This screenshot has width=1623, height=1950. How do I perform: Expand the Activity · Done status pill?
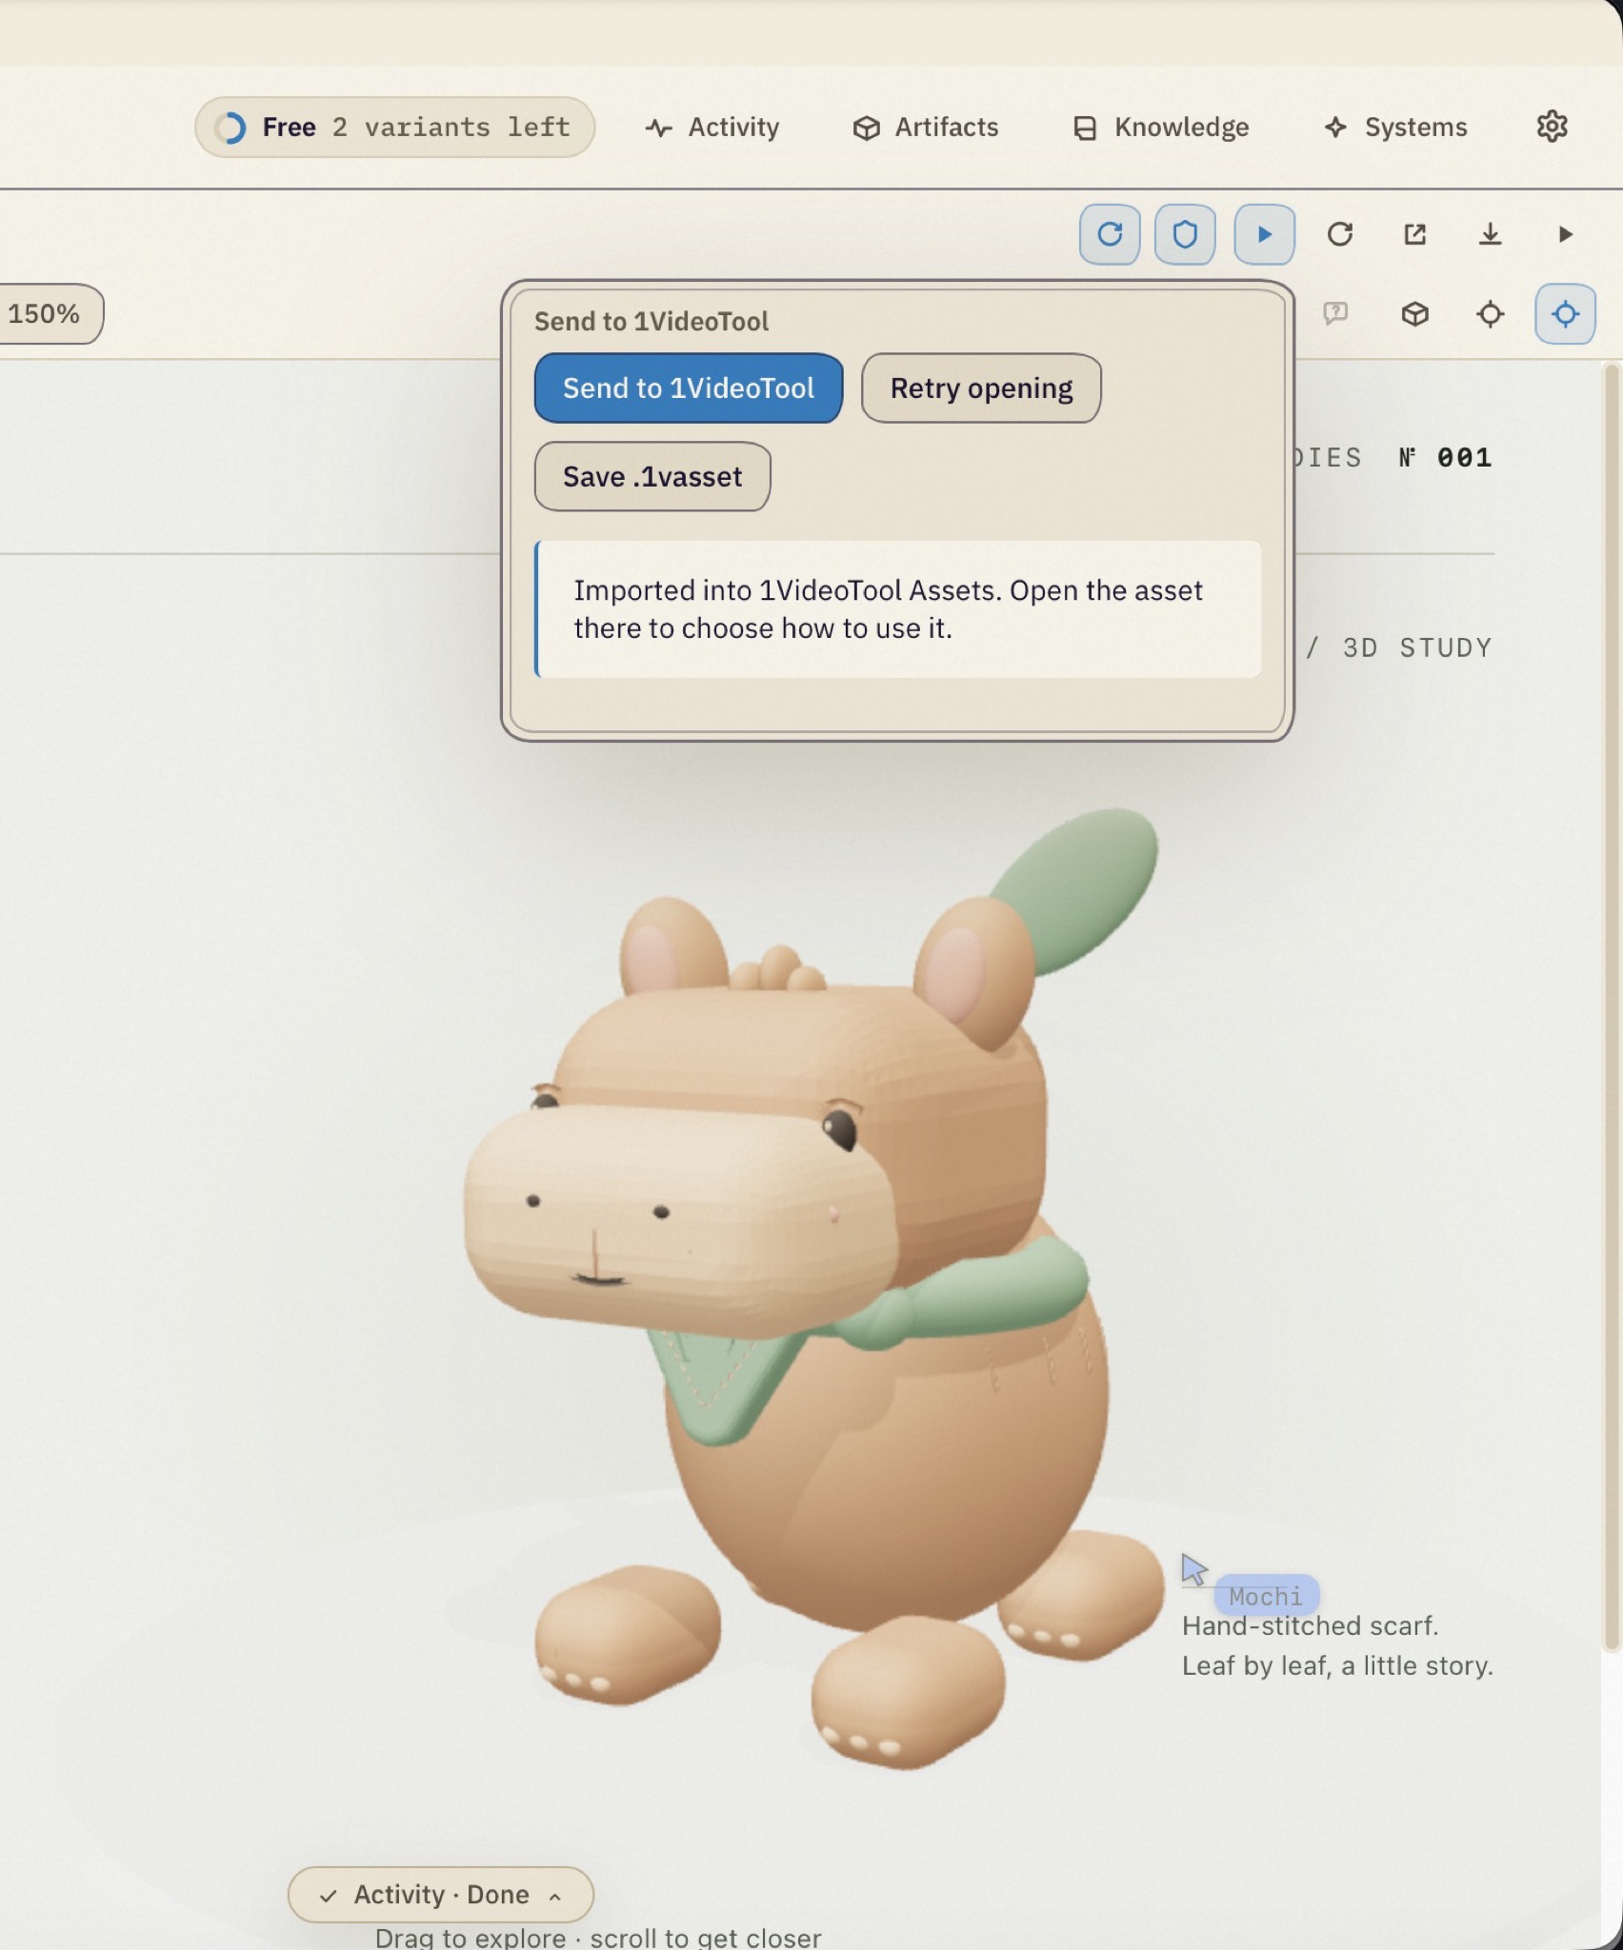coord(441,1894)
